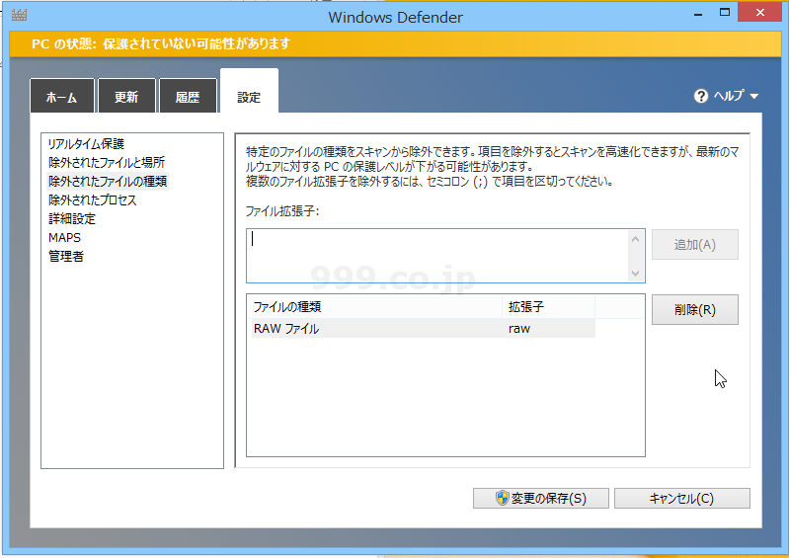Image resolution: width=789 pixels, height=558 pixels.
Task: Click the down arrow of extension box scrollbar
Action: tap(635, 274)
